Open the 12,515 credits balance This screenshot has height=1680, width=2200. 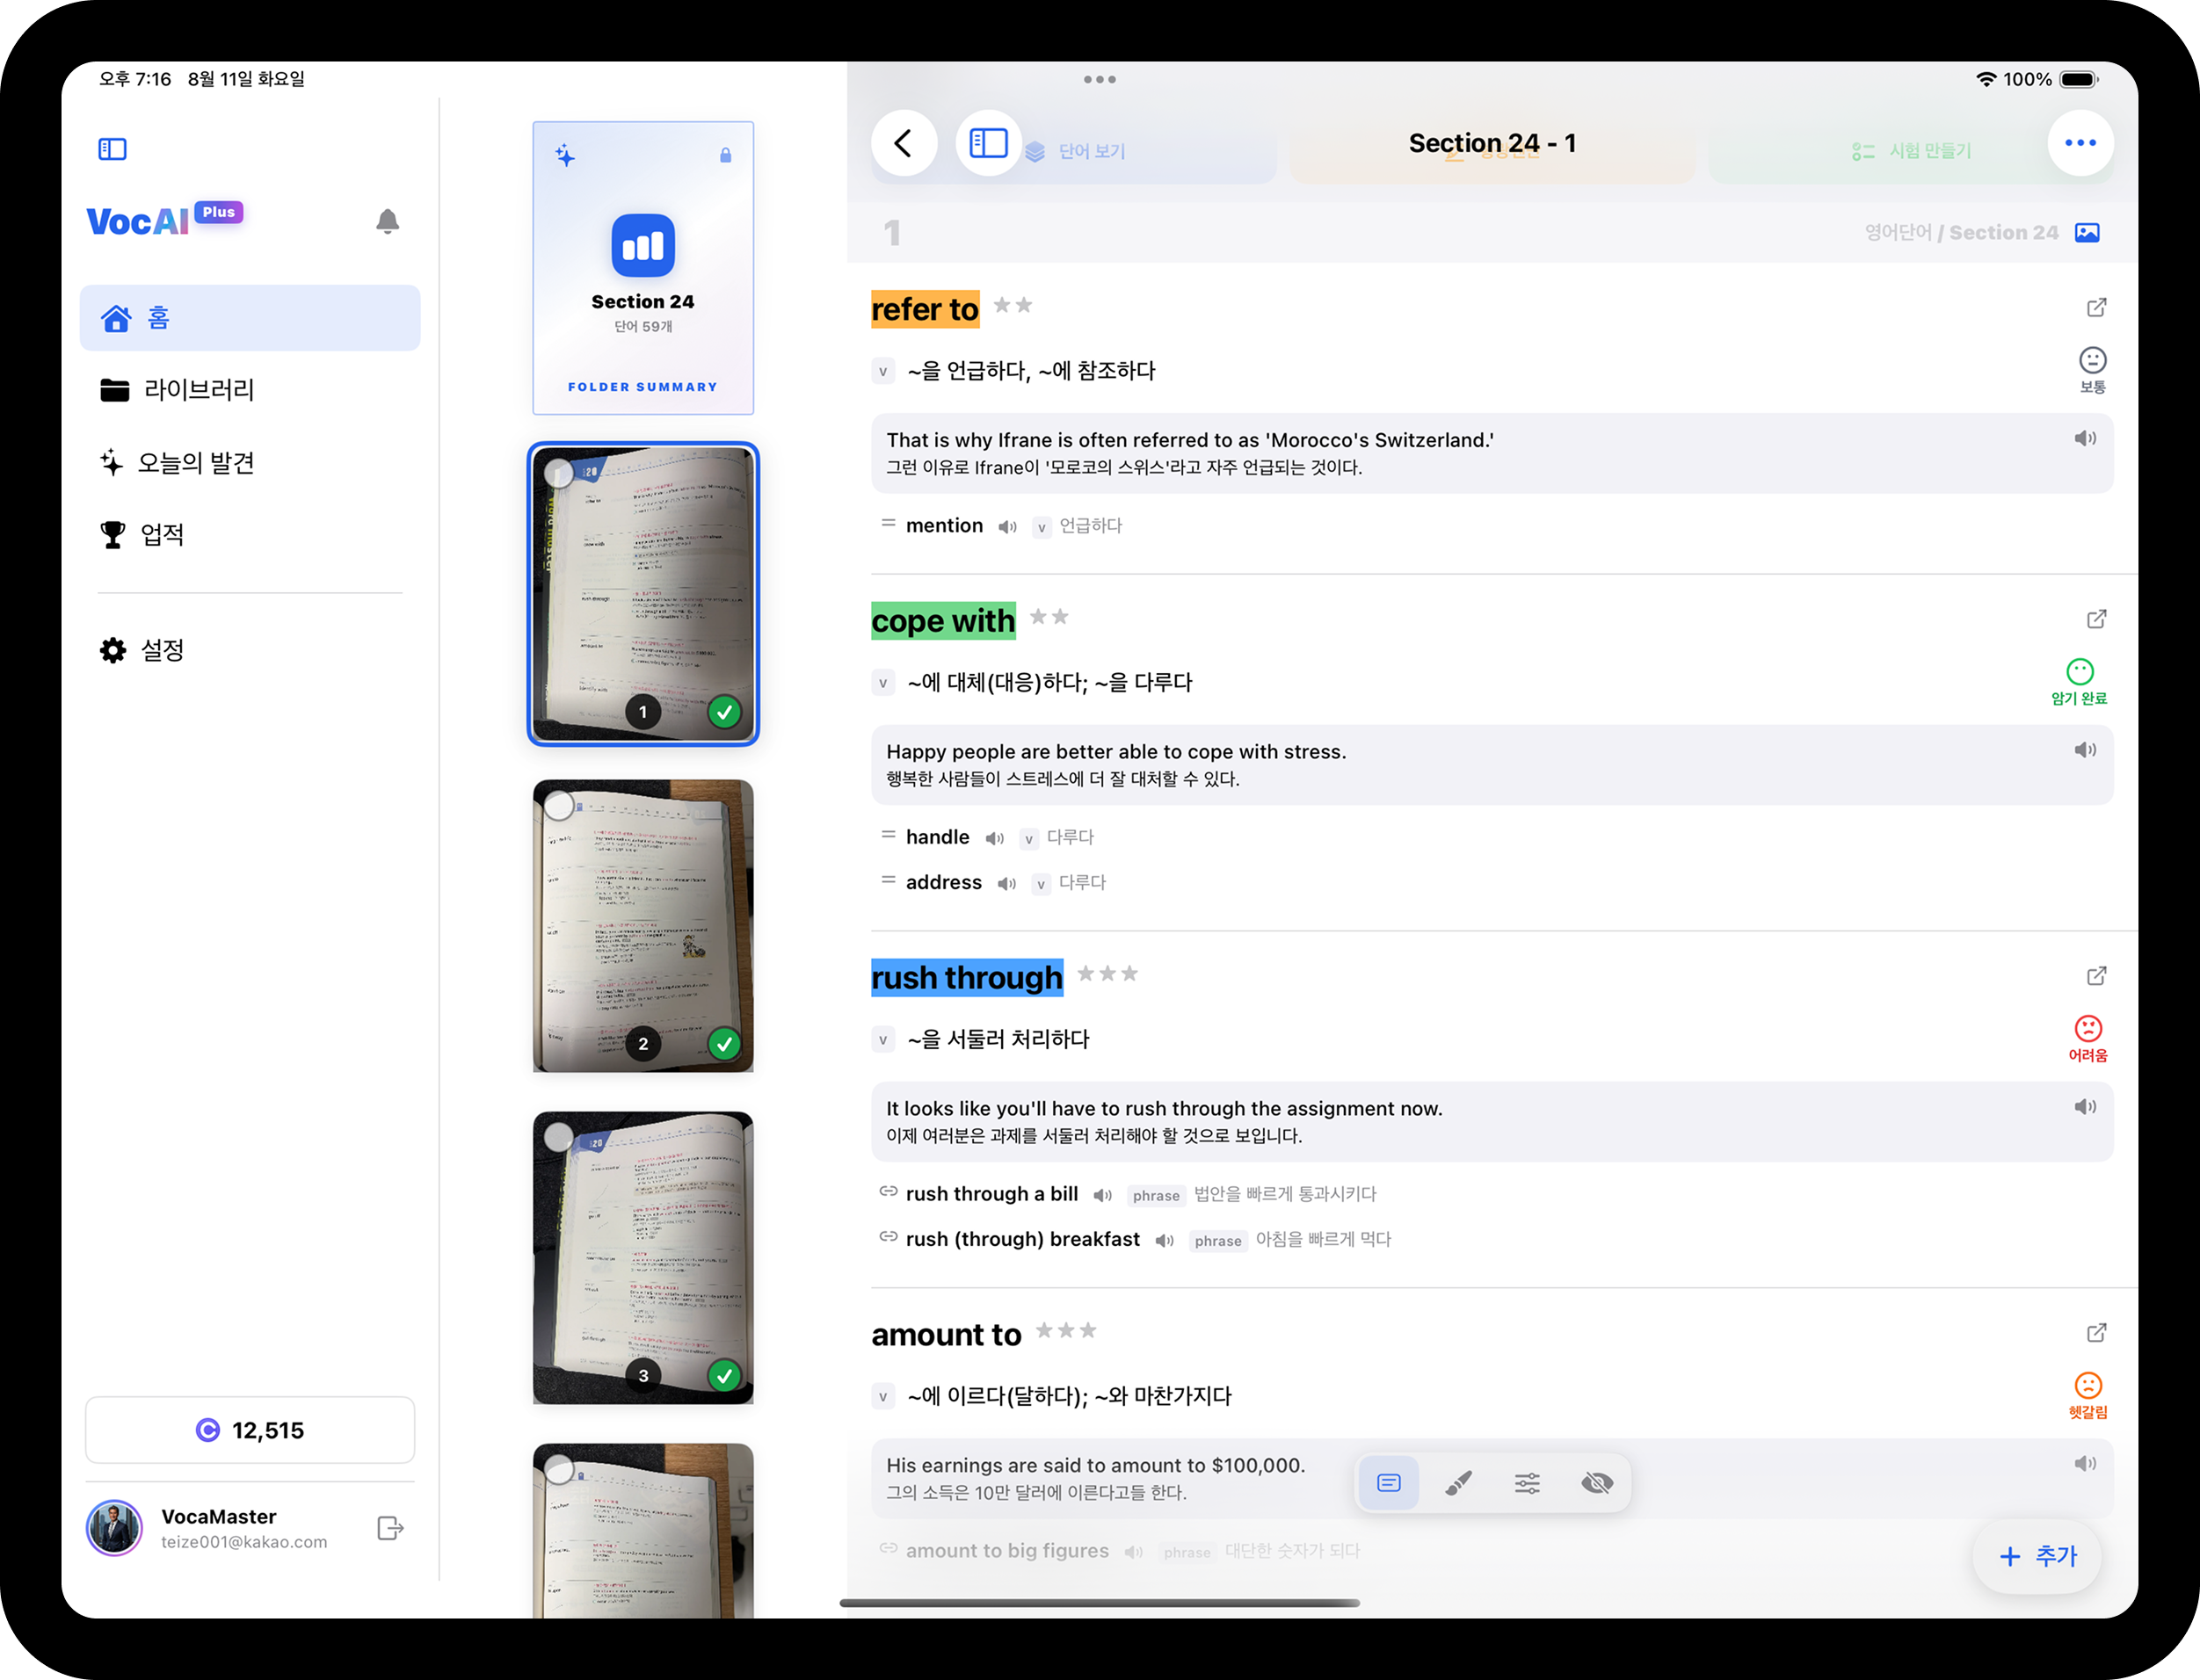coord(249,1430)
